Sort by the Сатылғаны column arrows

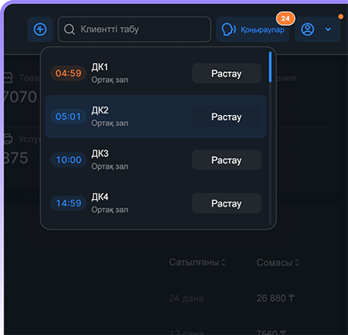point(224,262)
